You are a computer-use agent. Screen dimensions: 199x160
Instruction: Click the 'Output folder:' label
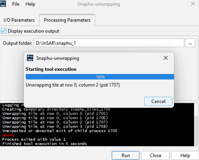click(18, 43)
